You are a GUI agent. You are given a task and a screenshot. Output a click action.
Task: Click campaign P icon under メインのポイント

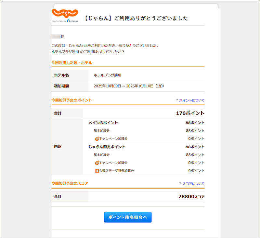click(x=97, y=139)
